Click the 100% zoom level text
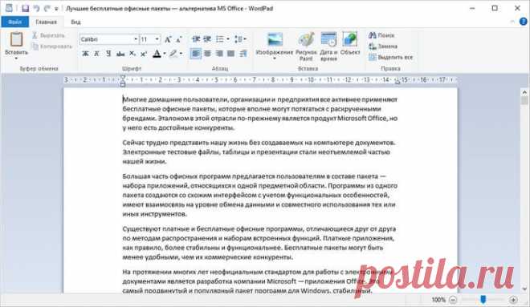This screenshot has width=530, height=307. pyautogui.click(x=438, y=300)
